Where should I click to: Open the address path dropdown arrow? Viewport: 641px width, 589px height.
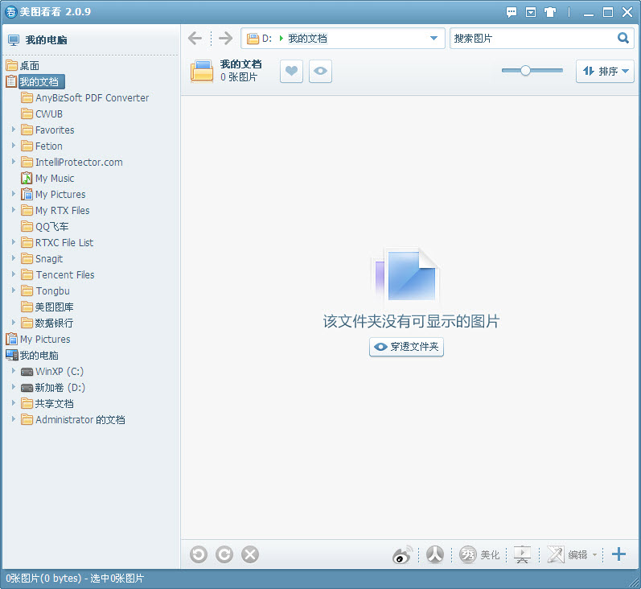433,39
